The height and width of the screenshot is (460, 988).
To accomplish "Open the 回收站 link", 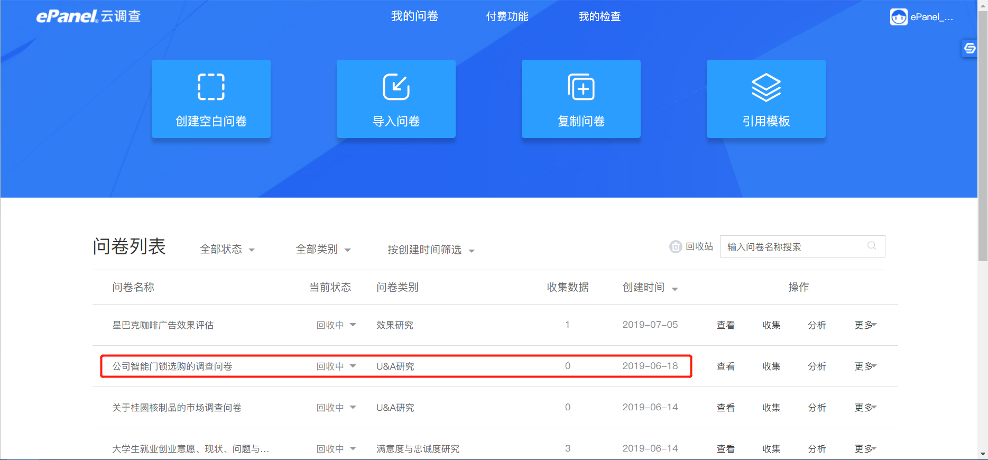I will 699,246.
